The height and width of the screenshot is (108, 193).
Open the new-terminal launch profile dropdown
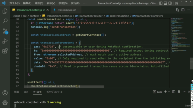click(x=169, y=92)
